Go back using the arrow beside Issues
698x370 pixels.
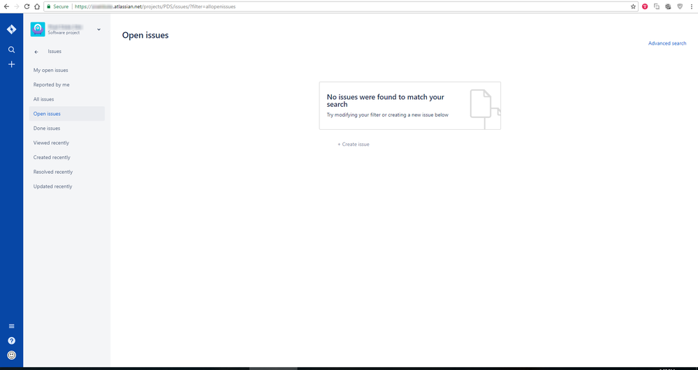tap(36, 52)
